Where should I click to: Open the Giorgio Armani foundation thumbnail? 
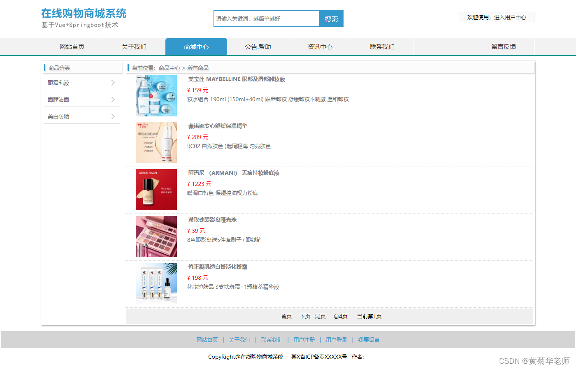point(156,190)
